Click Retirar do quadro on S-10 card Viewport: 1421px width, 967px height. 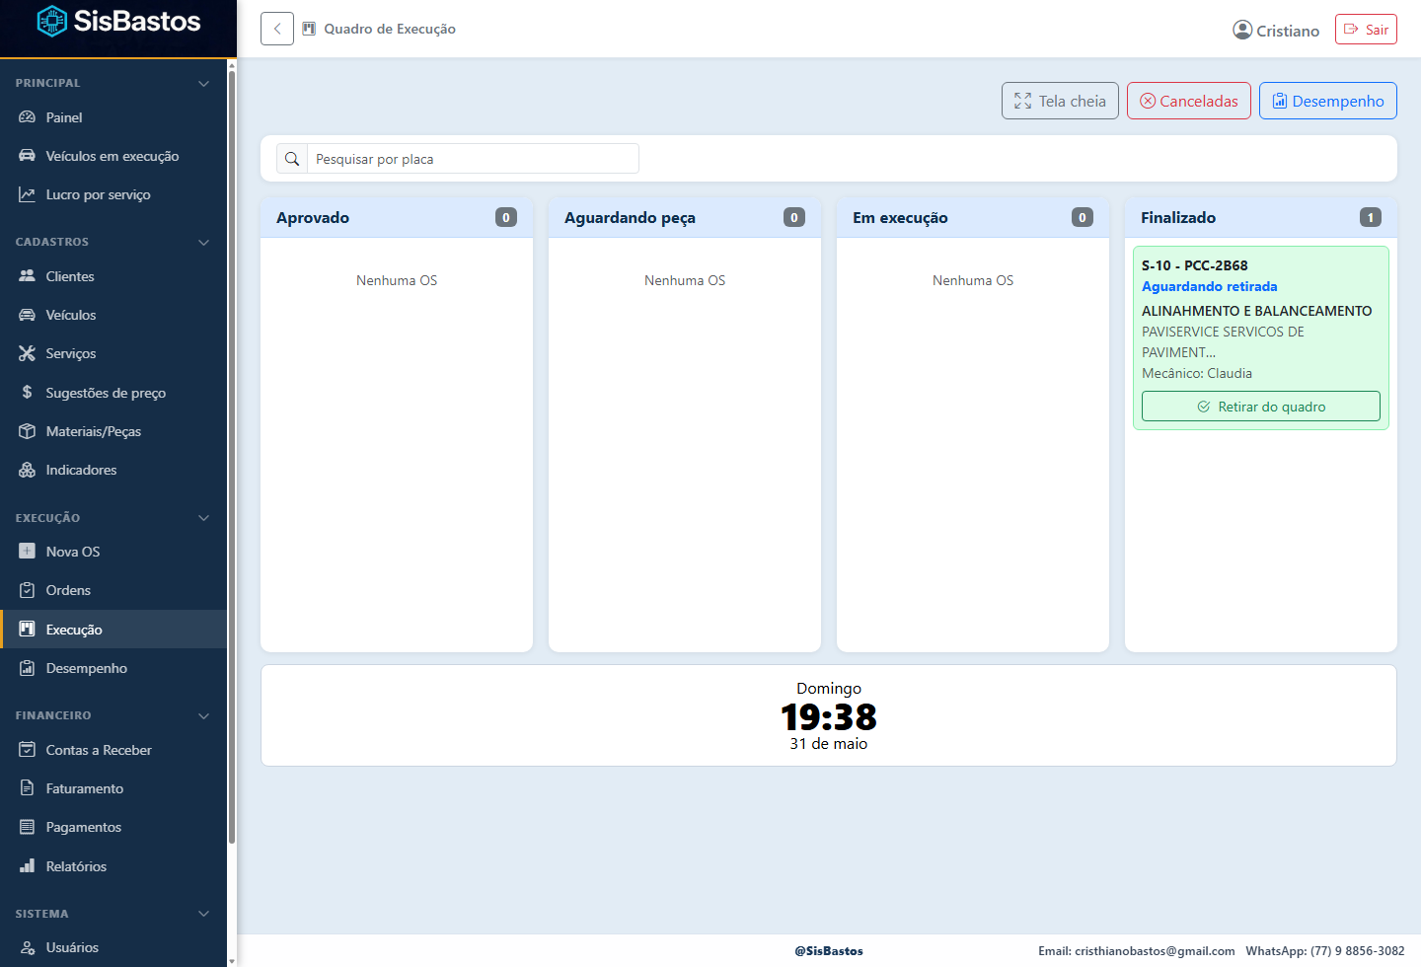click(1261, 407)
